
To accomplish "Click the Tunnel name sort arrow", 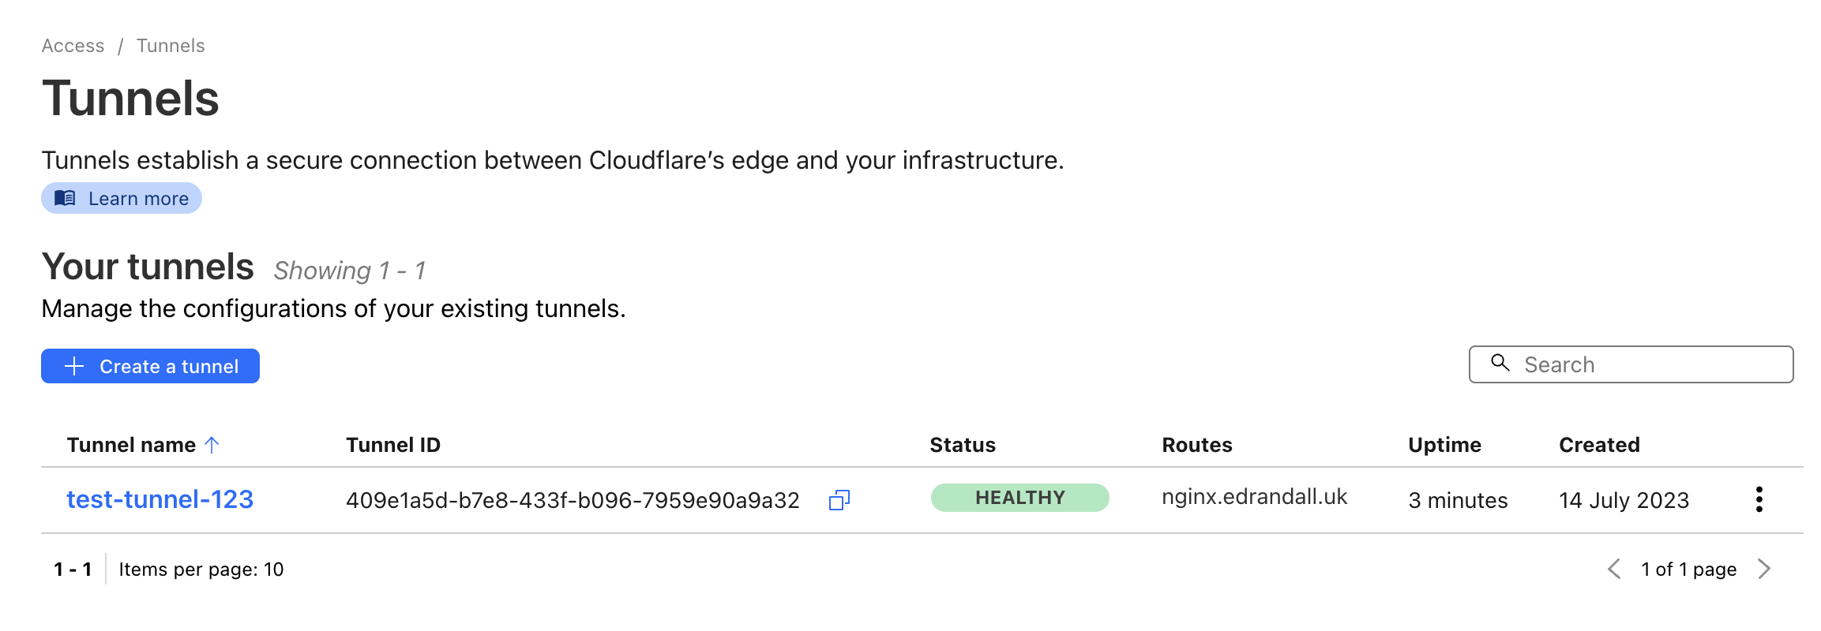I will pyautogui.click(x=212, y=445).
